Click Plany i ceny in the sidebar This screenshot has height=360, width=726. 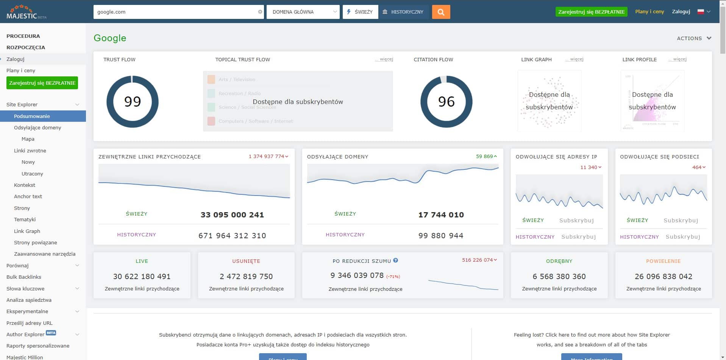click(21, 70)
